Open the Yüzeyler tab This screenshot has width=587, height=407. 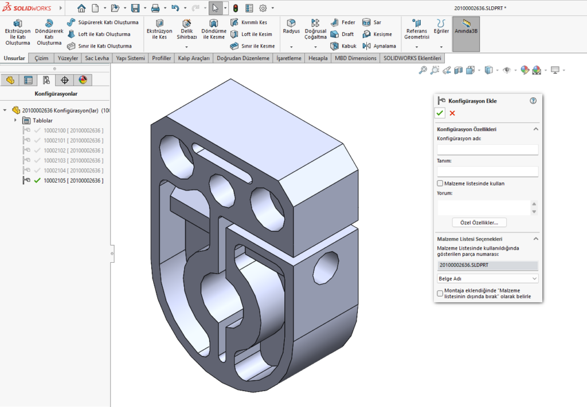point(68,58)
